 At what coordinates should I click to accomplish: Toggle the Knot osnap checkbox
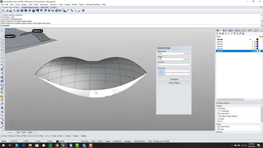pos(58,136)
